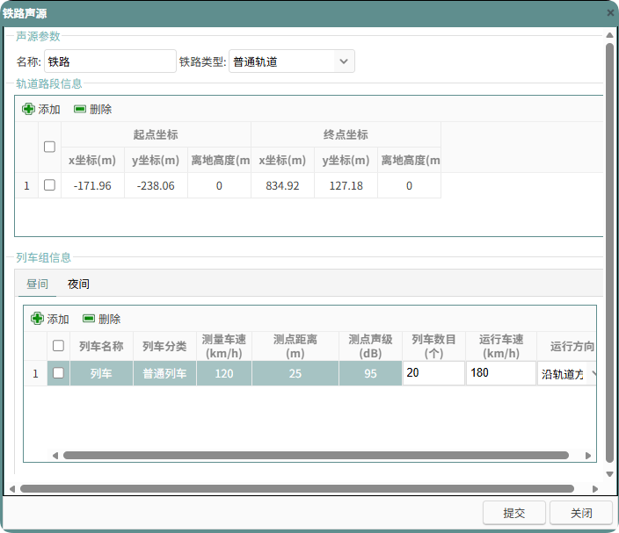Click the 列车名称 column header

[x=101, y=346]
